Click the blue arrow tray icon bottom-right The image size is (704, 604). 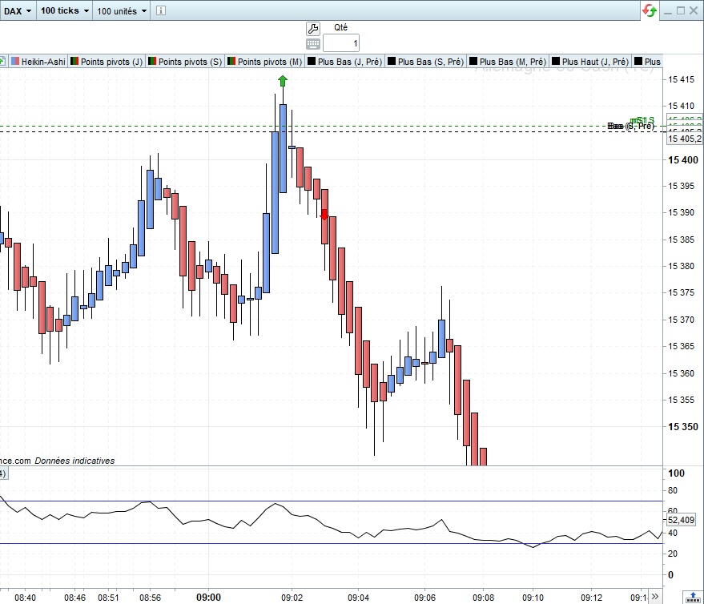(x=693, y=598)
